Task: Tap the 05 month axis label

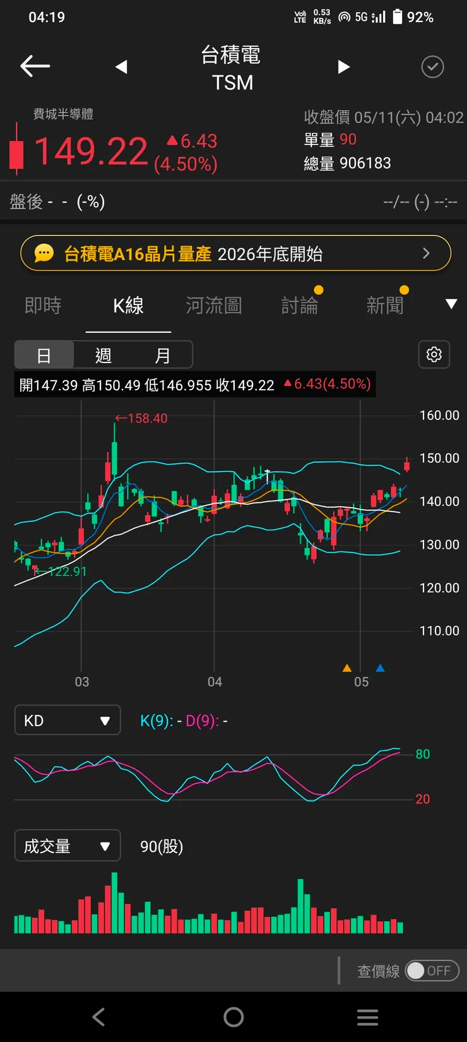Action: (361, 682)
